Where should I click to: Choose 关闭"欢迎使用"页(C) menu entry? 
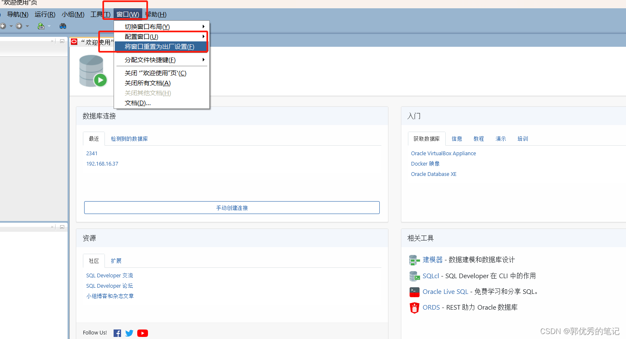click(162, 73)
